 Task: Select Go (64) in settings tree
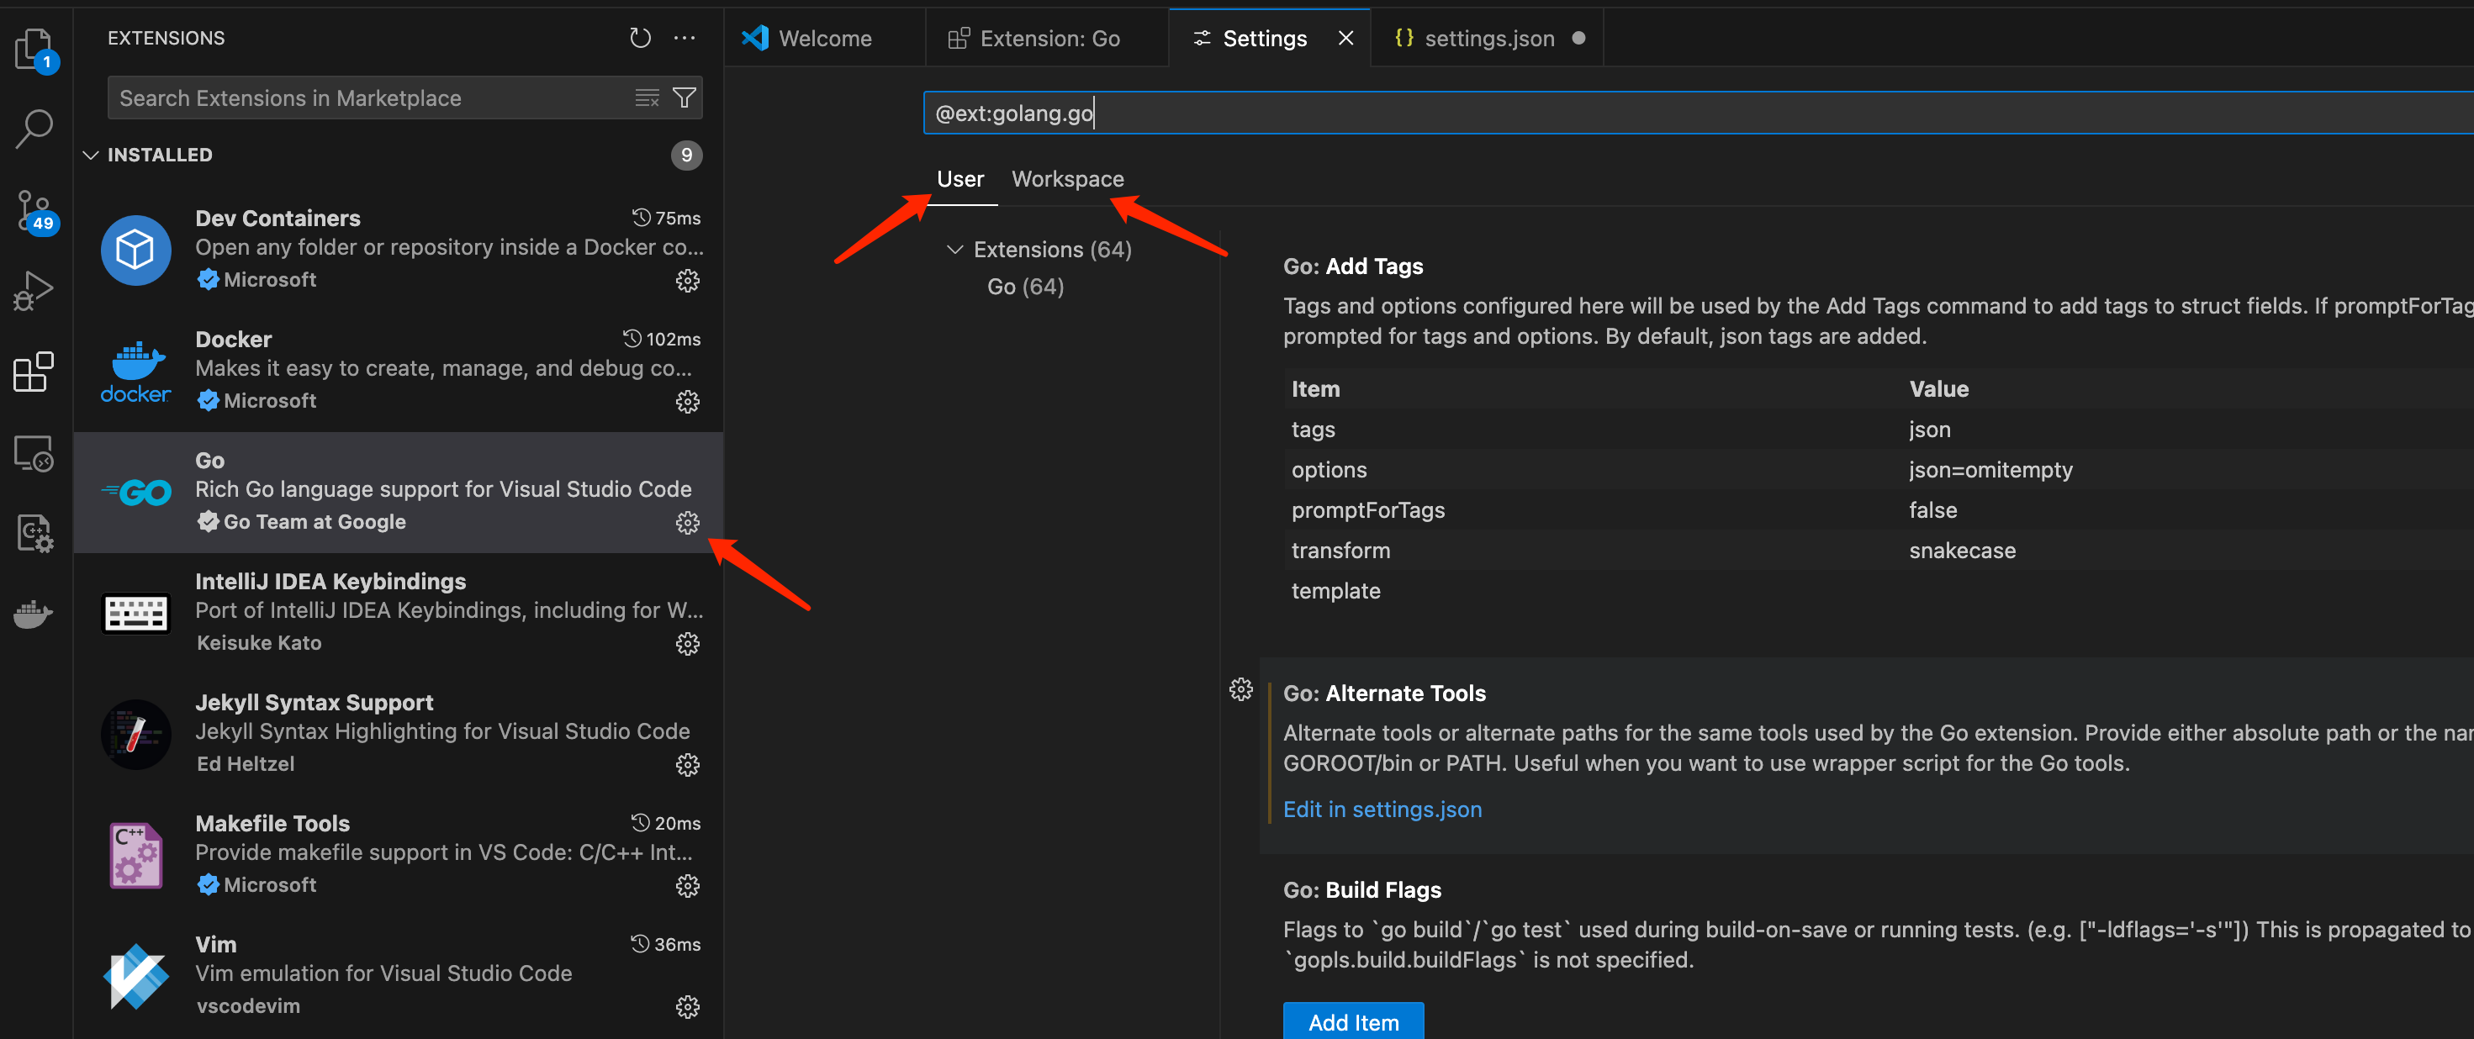tap(1025, 286)
